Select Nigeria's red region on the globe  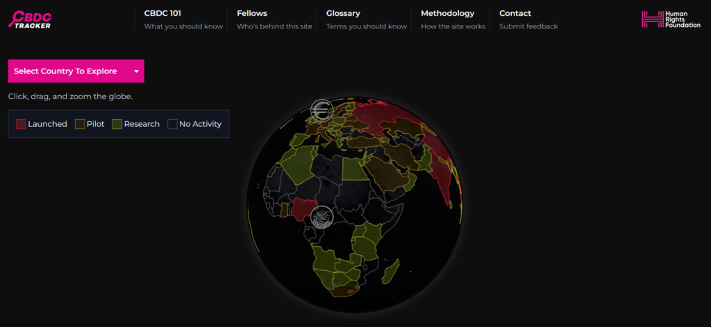coord(303,208)
